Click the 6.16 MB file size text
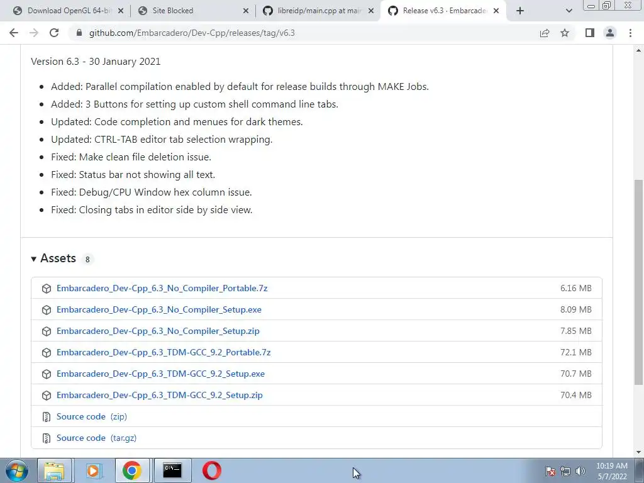The height and width of the screenshot is (483, 644). coord(576,288)
